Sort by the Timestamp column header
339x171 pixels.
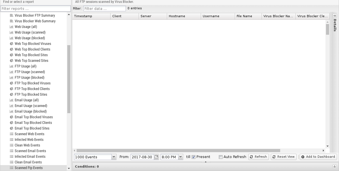91,16
